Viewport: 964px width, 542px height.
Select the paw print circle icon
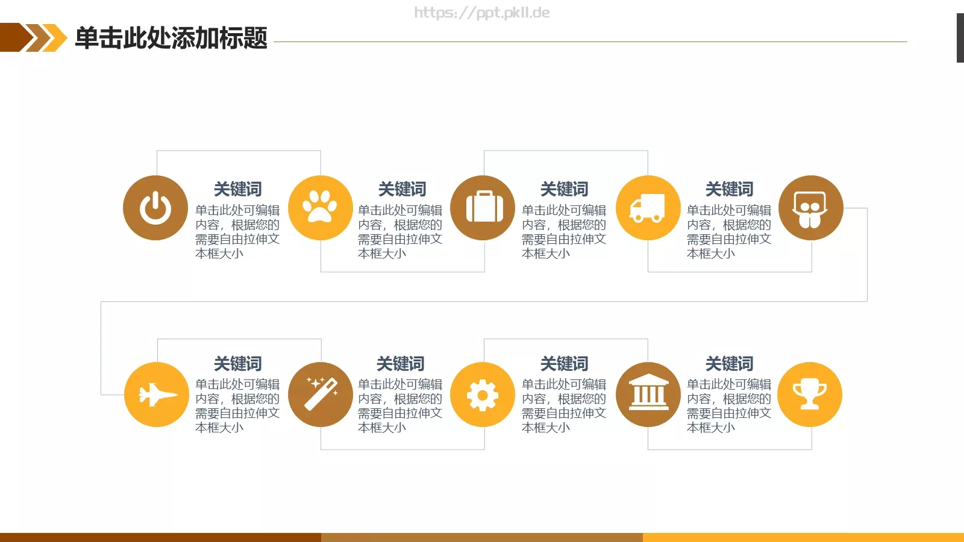(x=321, y=208)
